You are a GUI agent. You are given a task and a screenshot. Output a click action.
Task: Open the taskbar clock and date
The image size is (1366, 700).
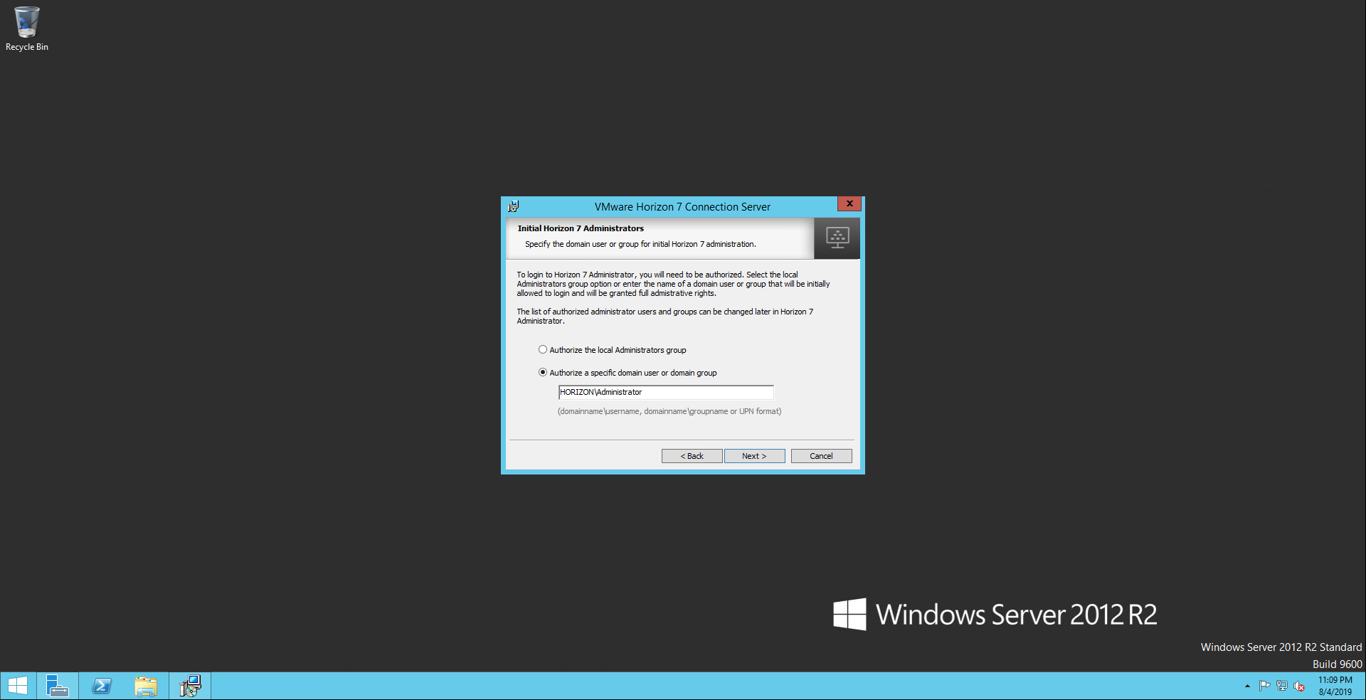1335,686
